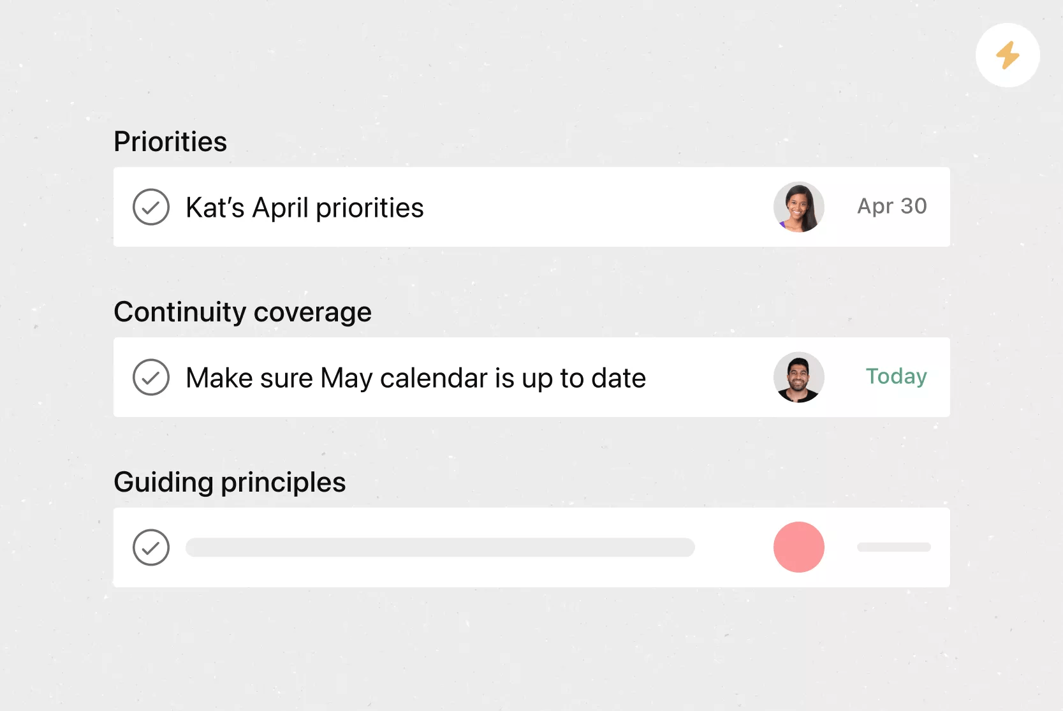Open the bearded man assignee avatar
Viewport: 1063px width, 711px height.
[799, 377]
